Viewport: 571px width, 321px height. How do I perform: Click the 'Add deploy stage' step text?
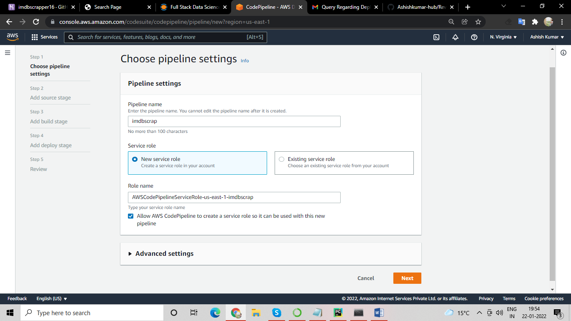(51, 145)
